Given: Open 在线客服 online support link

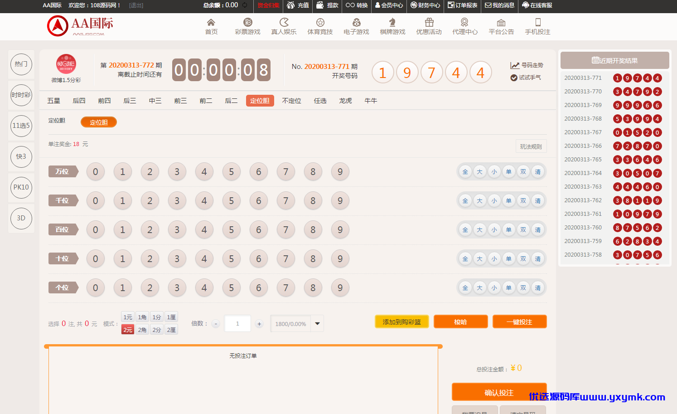Looking at the screenshot, I should tap(537, 5).
